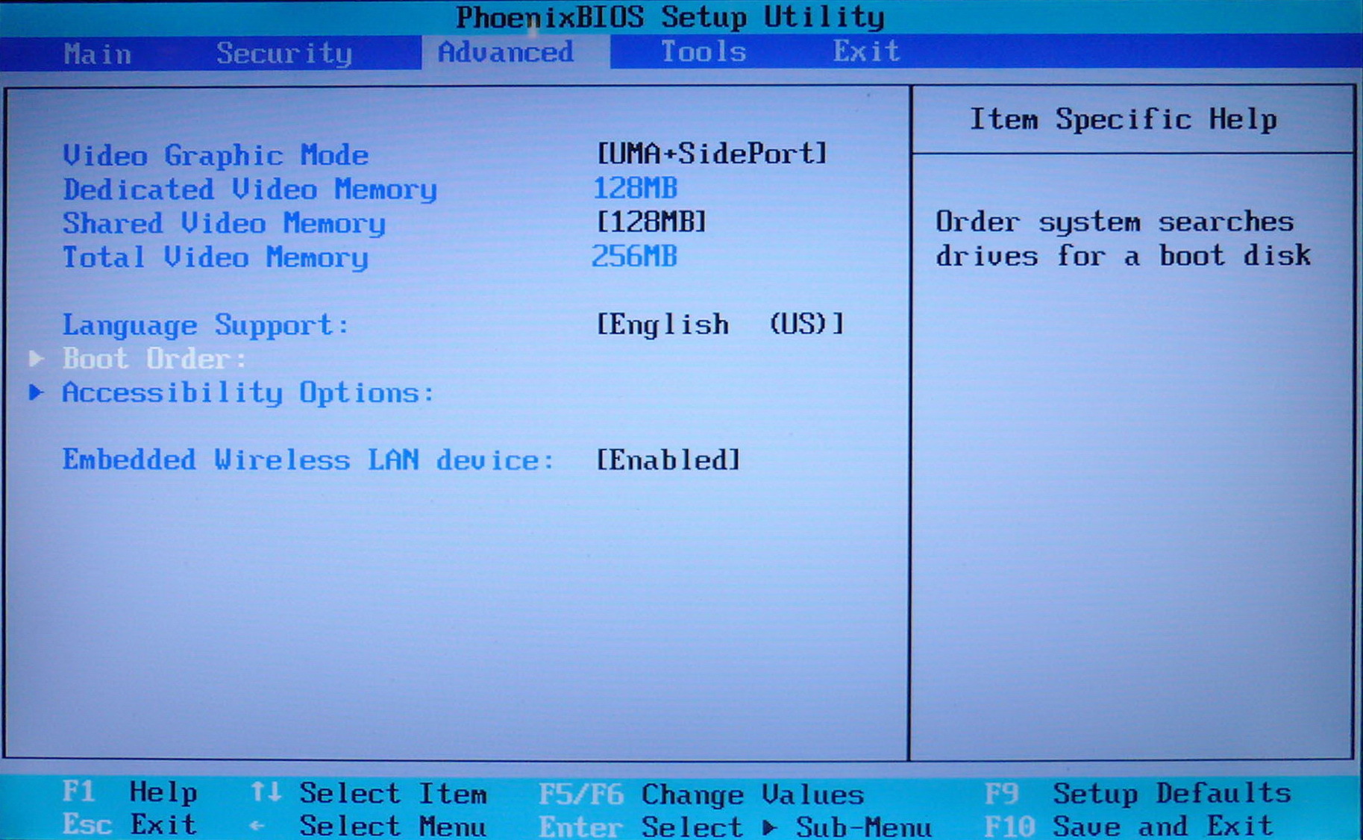Expand the Accessibility Options arrow
Viewport: 1363px width, 840px height.
pos(36,392)
